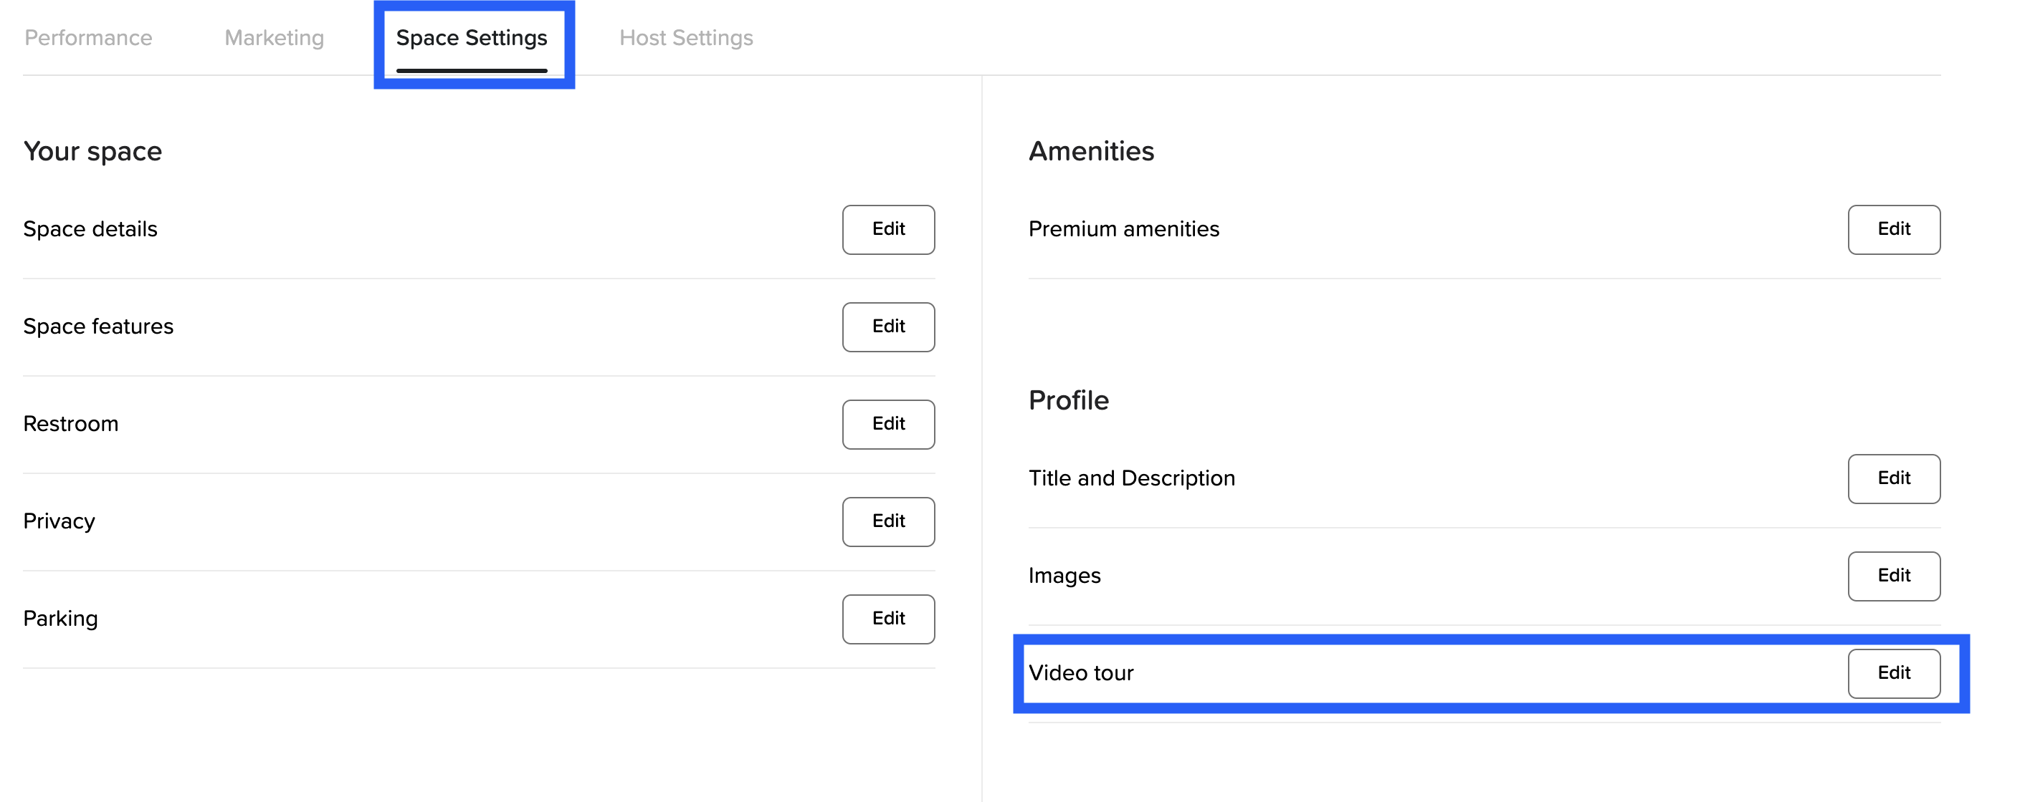
Task: Edit the Space features section
Action: click(x=887, y=327)
